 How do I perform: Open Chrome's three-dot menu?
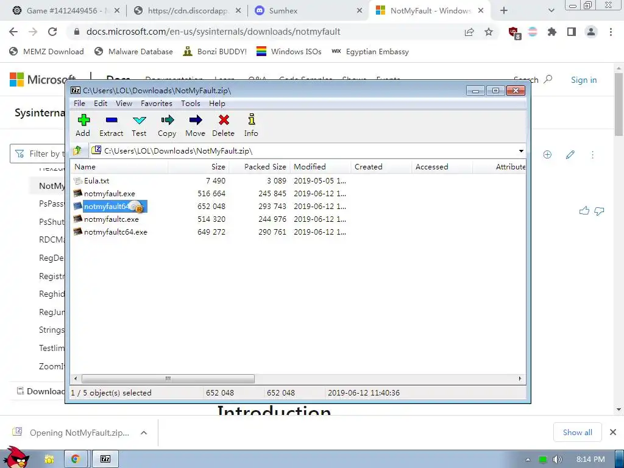point(611,32)
